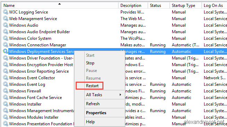
Task: Click gear icon for Windows Color System
Action: (x=6, y=38)
